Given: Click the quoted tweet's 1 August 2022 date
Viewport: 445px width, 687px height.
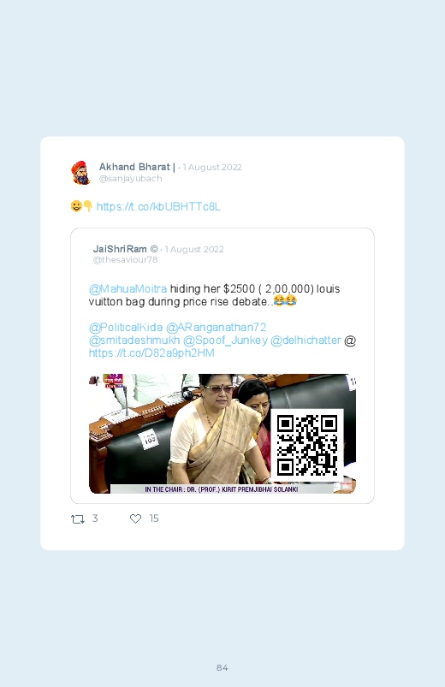Looking at the screenshot, I should click(194, 249).
